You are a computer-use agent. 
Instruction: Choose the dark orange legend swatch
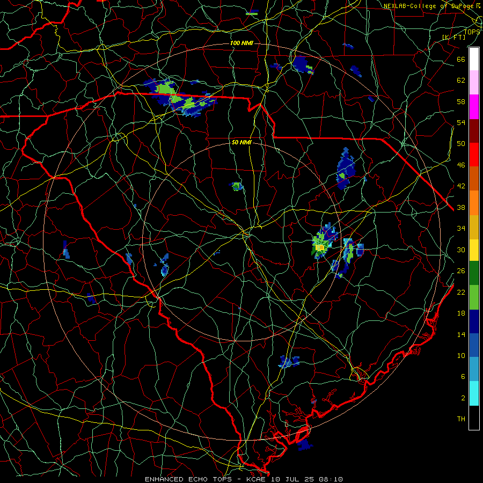[x=474, y=179]
